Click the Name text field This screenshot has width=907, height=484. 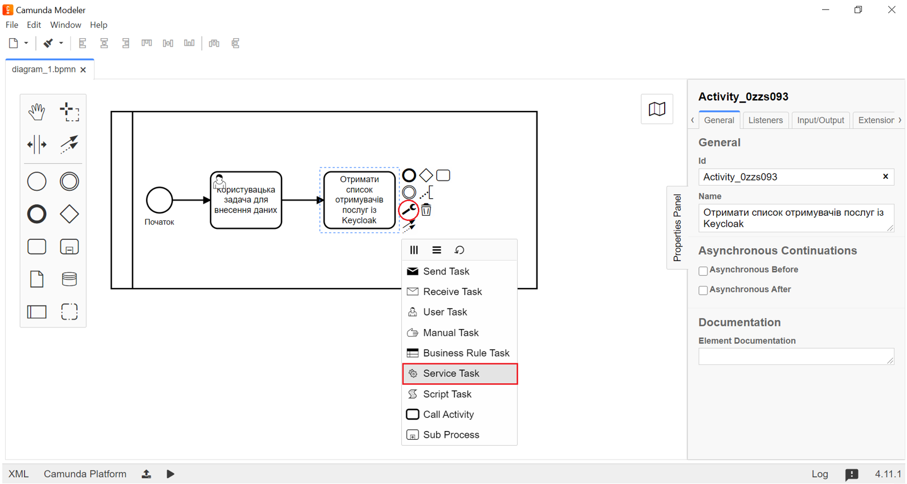tap(795, 218)
